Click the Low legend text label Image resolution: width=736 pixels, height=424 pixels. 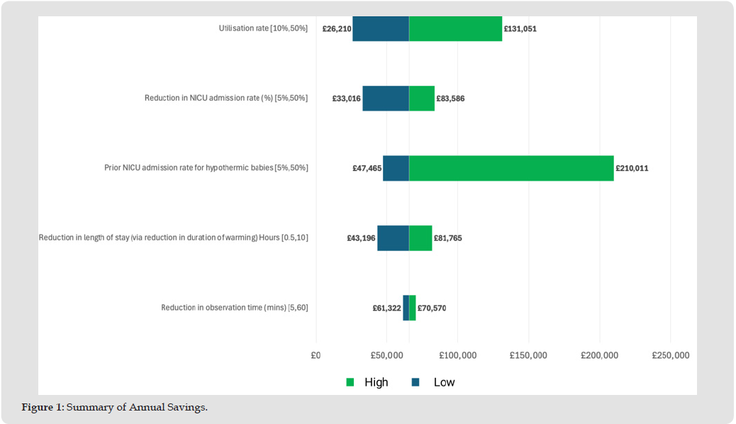[444, 383]
